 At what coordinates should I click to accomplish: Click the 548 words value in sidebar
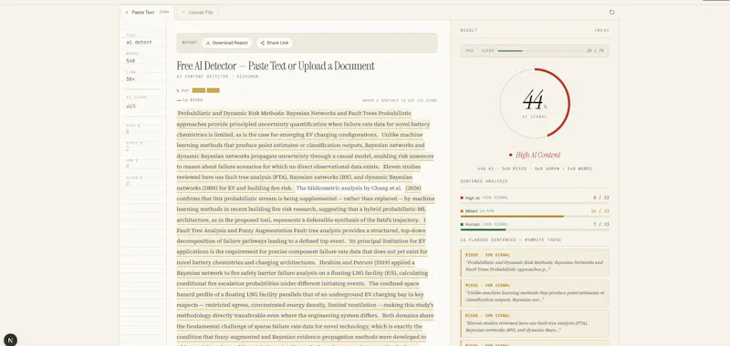click(x=130, y=60)
